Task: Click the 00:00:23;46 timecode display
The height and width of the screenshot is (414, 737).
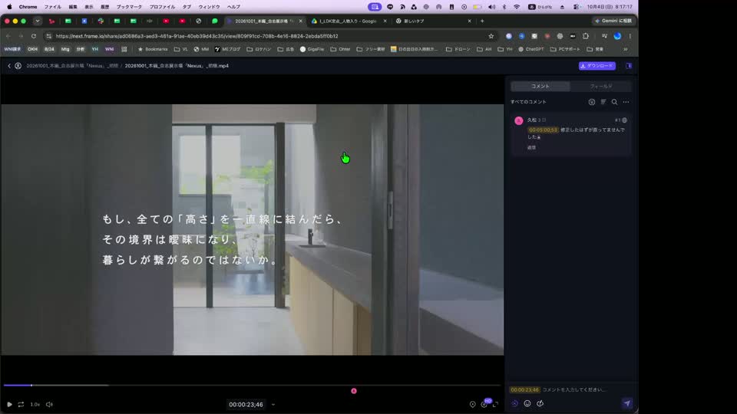Action: (246, 405)
